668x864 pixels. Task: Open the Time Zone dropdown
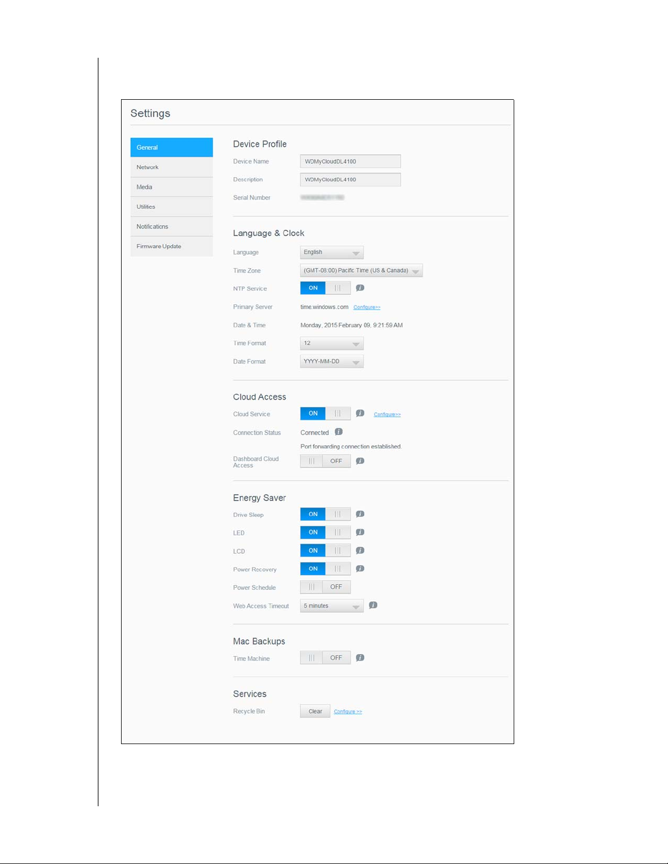(x=362, y=270)
